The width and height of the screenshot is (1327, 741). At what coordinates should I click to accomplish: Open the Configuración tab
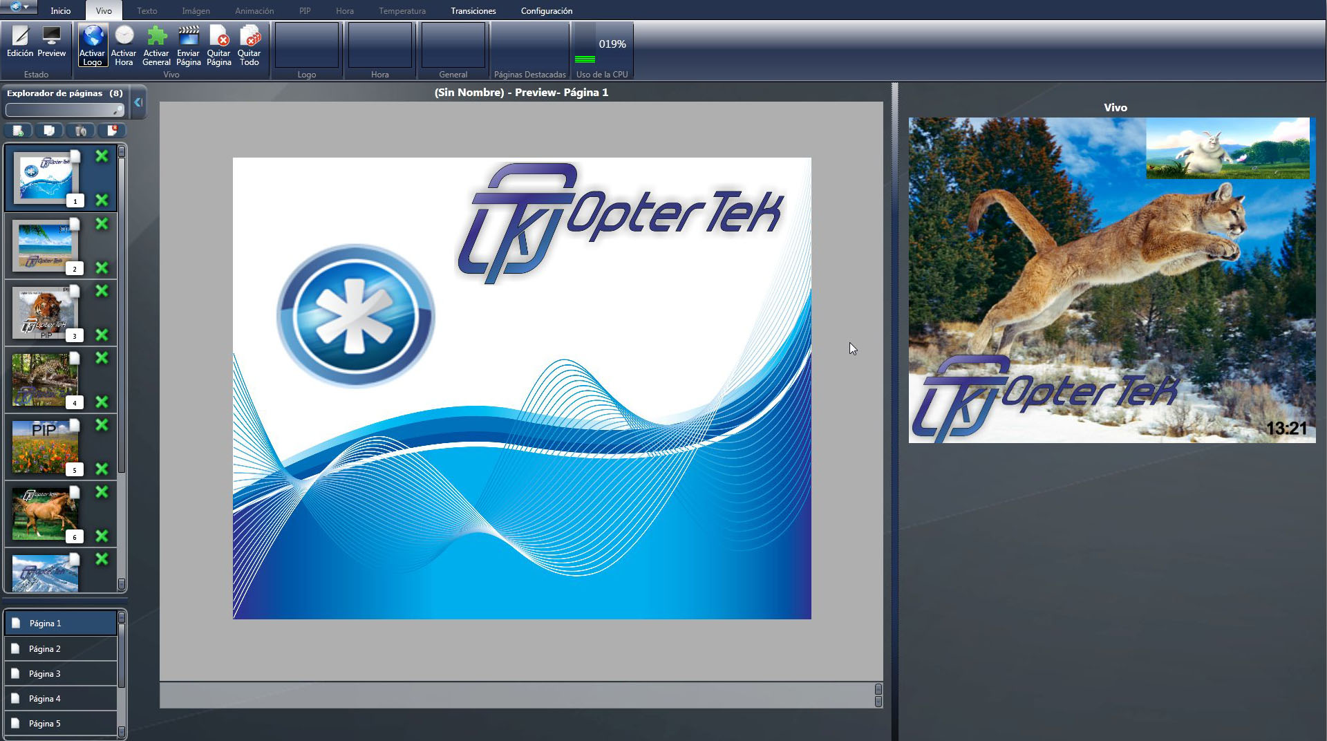click(546, 11)
